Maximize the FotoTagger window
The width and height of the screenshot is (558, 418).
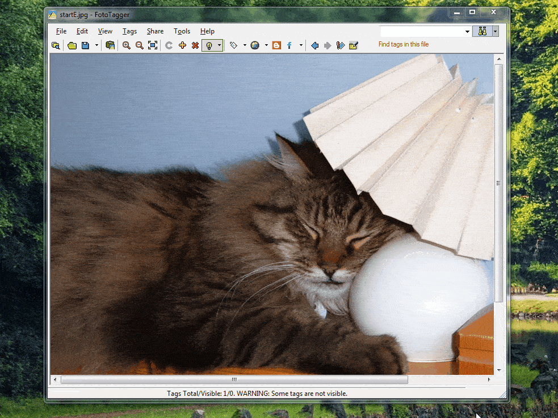pyautogui.click(x=472, y=12)
